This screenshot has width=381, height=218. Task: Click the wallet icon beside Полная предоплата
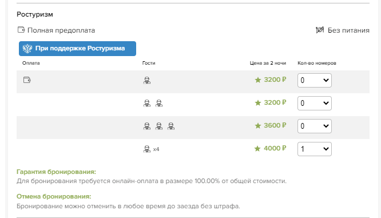pyautogui.click(x=21, y=30)
